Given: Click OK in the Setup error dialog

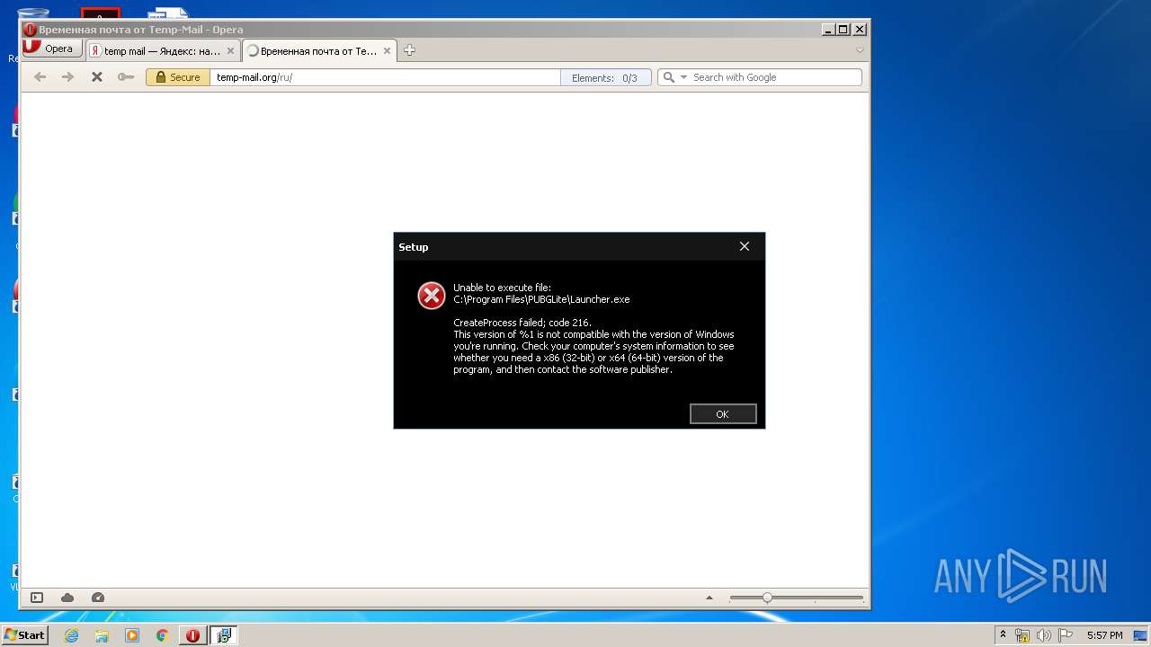Looking at the screenshot, I should tap(723, 413).
